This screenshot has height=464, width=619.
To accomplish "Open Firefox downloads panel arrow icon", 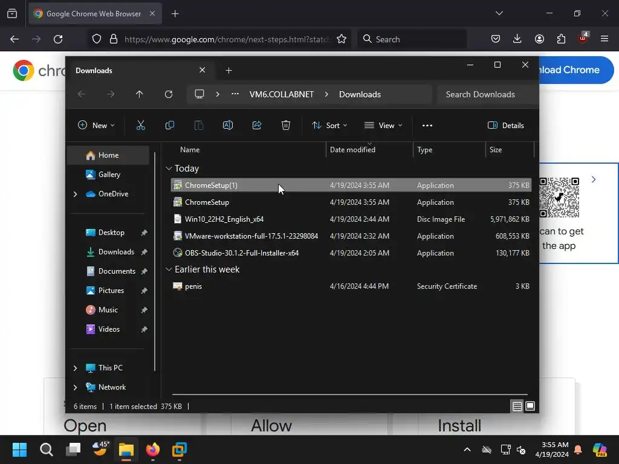I will 517,39.
